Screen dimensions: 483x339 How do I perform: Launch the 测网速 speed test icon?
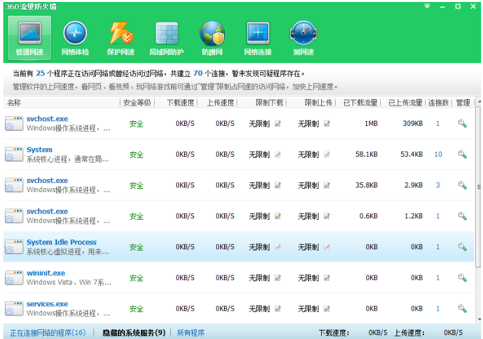tap(303, 38)
